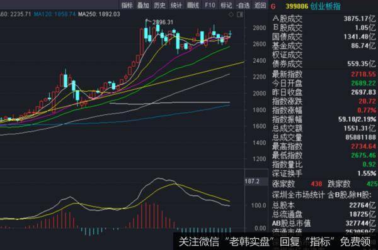This screenshot has width=378, height=250.
Task: Click the 昨日收盘 value 2697.83
Action: click(x=364, y=92)
